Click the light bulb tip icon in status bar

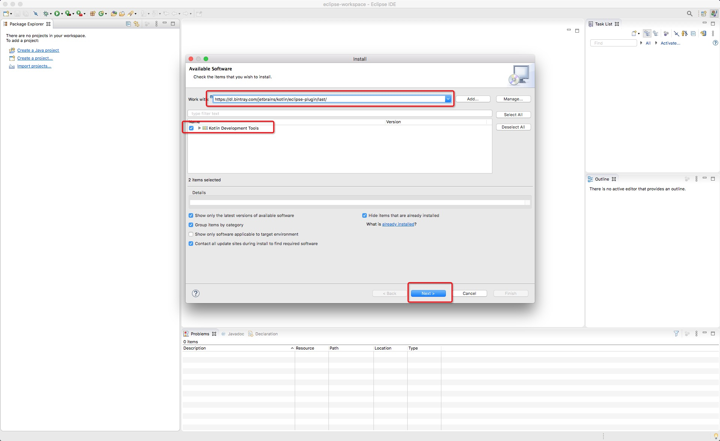pyautogui.click(x=715, y=436)
